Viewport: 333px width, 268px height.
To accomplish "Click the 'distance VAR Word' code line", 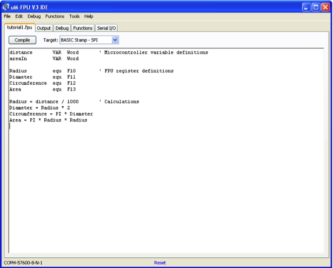I will 44,52.
